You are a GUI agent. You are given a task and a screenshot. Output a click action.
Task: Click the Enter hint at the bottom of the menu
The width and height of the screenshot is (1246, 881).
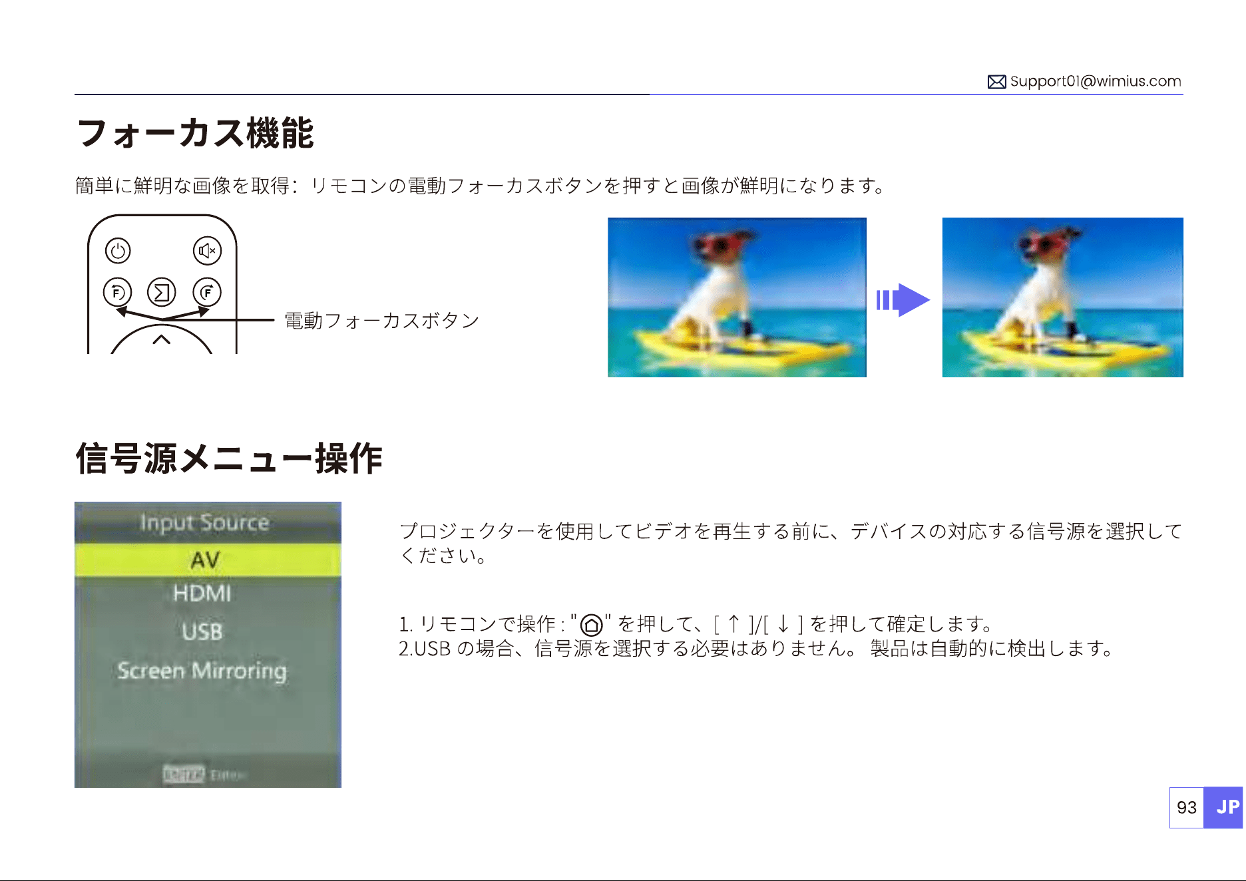point(205,775)
